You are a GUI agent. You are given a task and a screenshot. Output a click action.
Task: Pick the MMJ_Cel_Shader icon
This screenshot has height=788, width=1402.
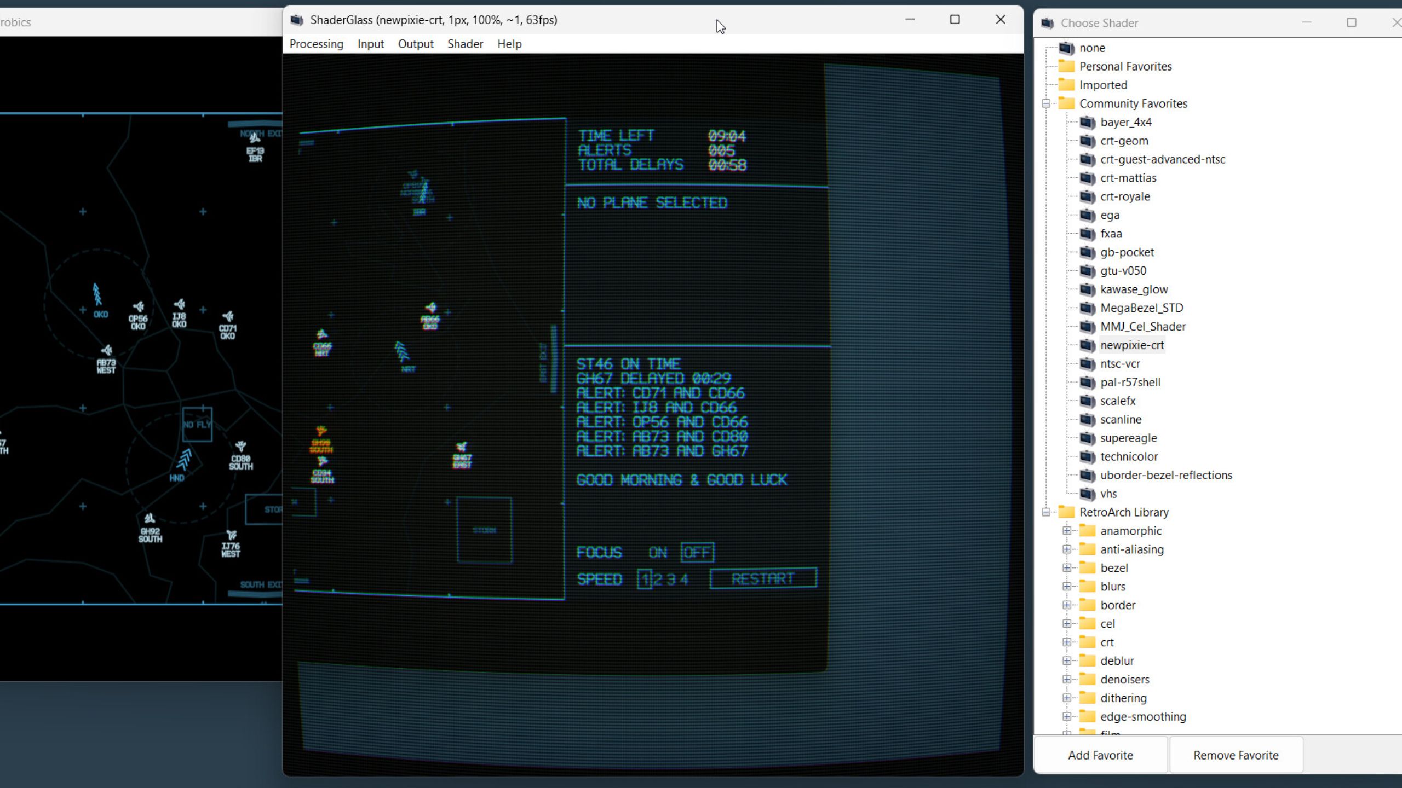[x=1087, y=327]
